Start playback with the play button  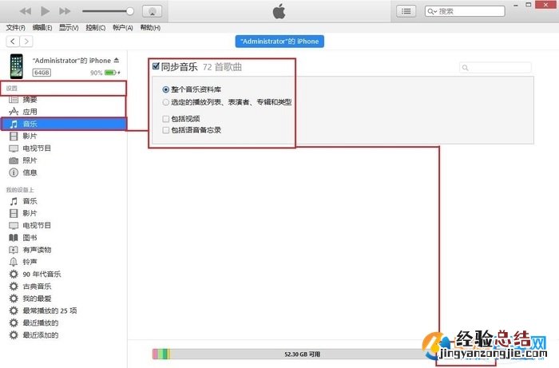tap(45, 11)
